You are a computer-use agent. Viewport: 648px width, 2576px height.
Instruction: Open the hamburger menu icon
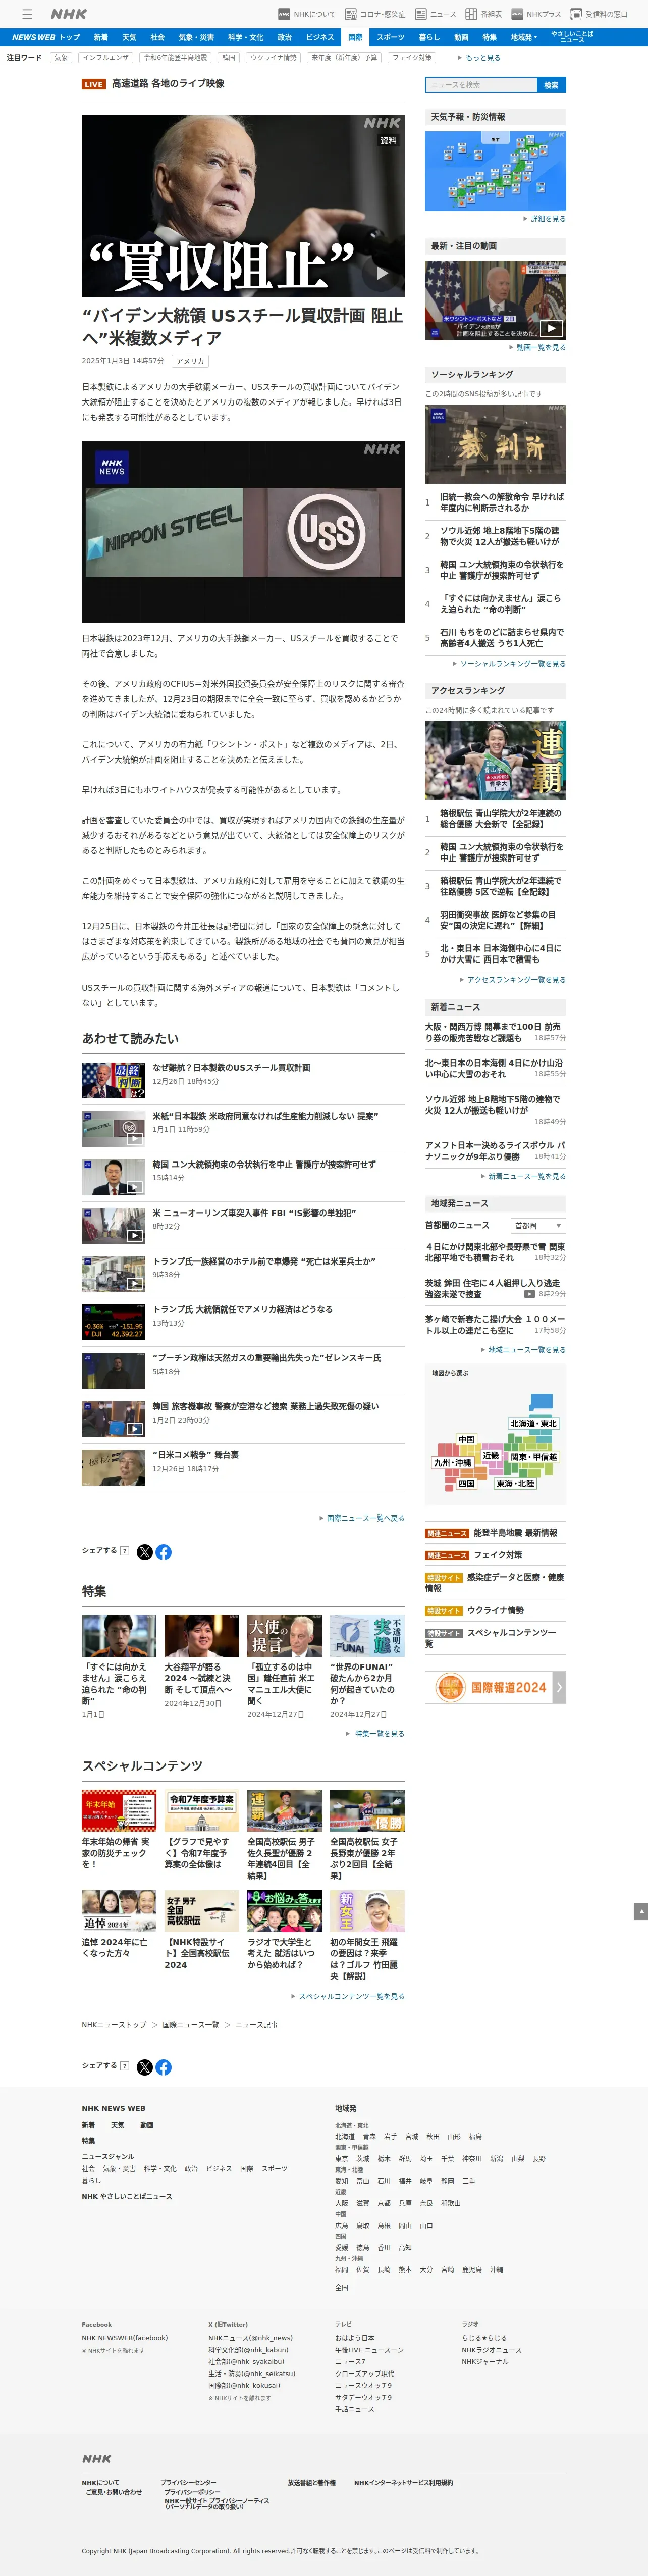pos(27,14)
